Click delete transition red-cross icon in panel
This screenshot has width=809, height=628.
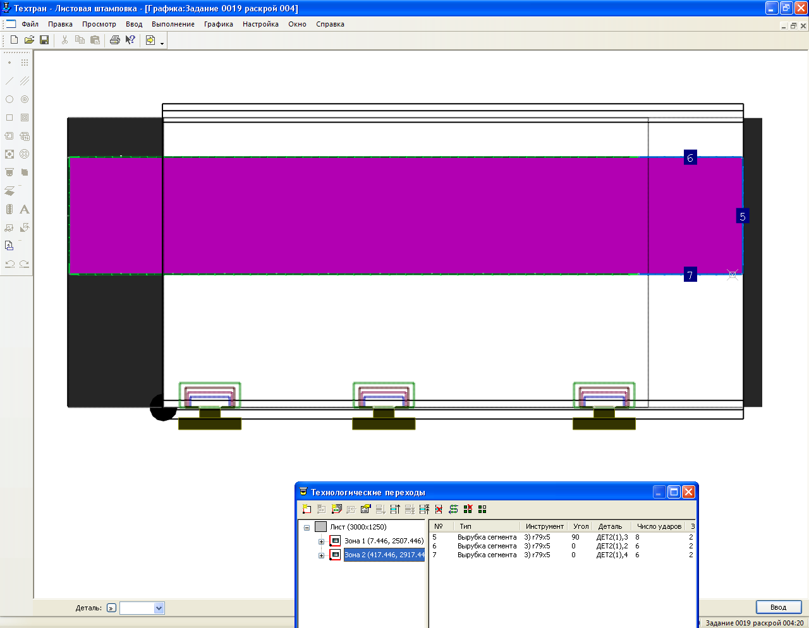pos(439,509)
